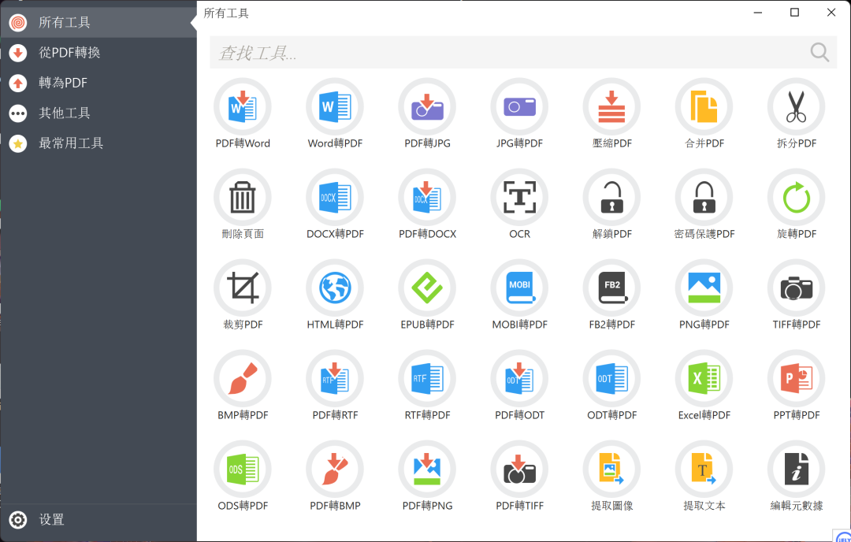Open 最常用工具 favorites list
Image resolution: width=851 pixels, height=542 pixels.
tap(71, 143)
